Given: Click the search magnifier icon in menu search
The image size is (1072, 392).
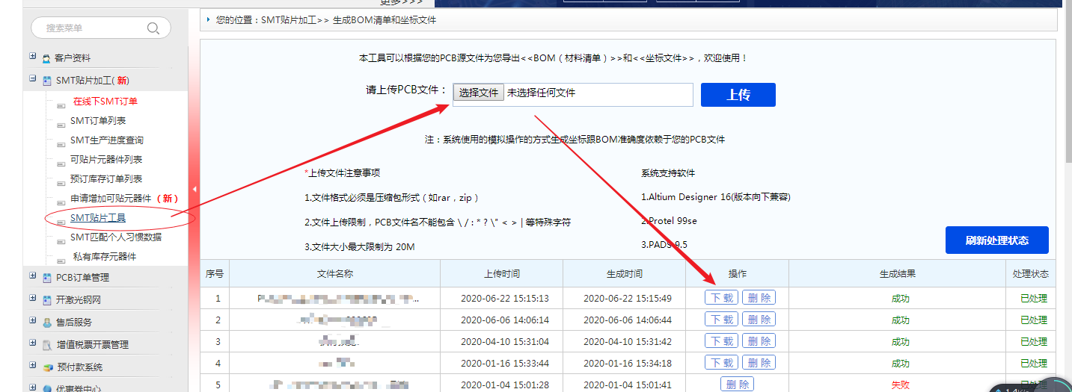Looking at the screenshot, I should click(153, 28).
